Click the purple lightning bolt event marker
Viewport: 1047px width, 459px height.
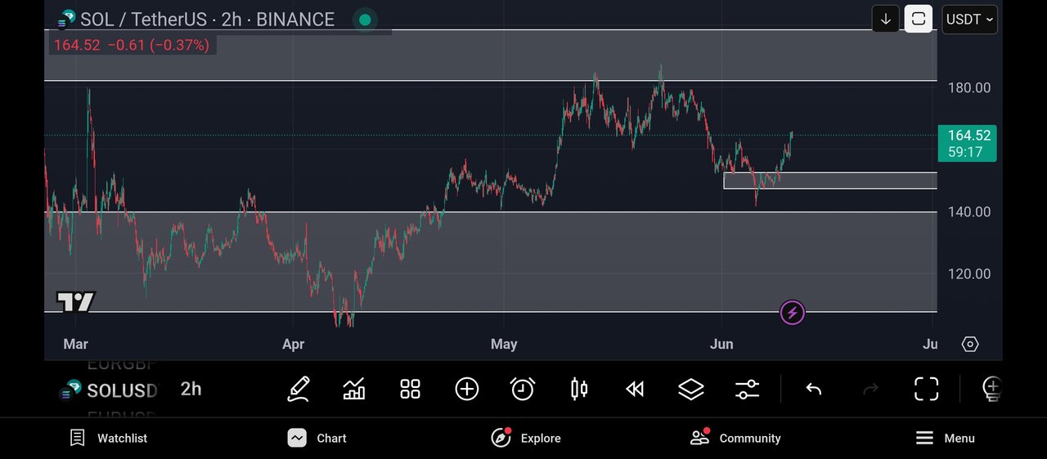pos(792,312)
